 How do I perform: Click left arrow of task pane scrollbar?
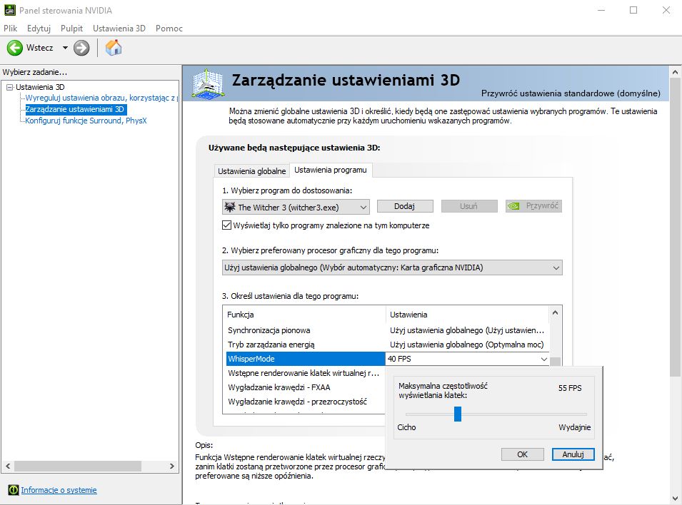[8, 466]
